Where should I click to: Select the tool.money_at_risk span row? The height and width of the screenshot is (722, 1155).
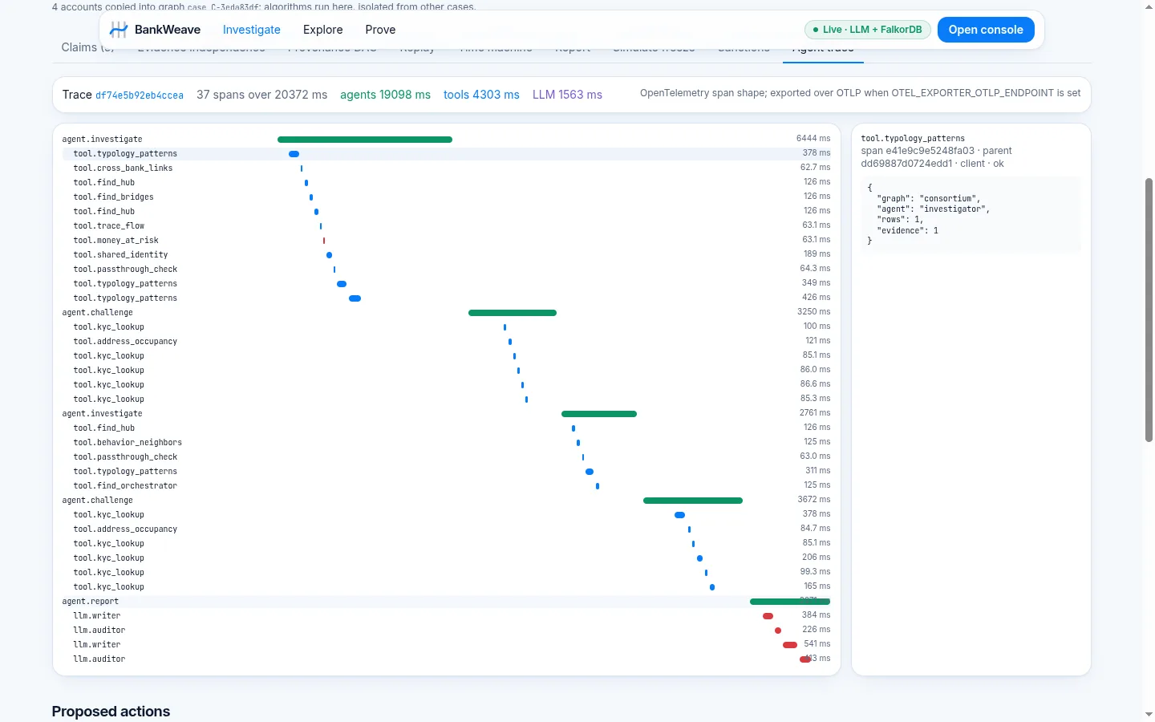coord(446,240)
